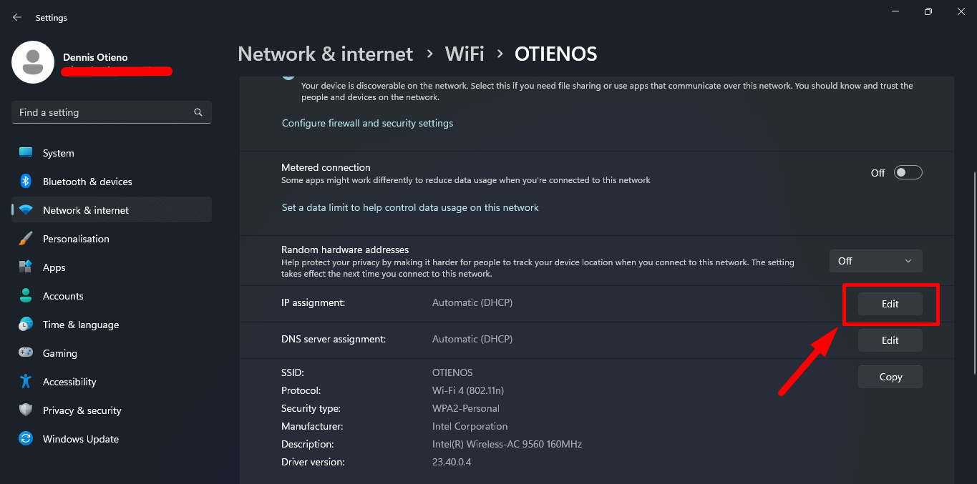The height and width of the screenshot is (484, 977).
Task: Check for Windows Update
Action: pos(80,438)
